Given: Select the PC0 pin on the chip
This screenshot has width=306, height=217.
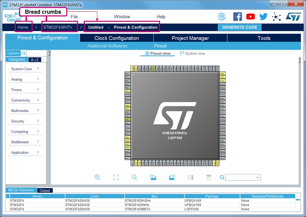Looking at the screenshot, I should 127,123.
